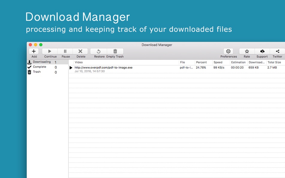Select the http://www.overpdf.com/pdf-to-image.exe row
Viewport: 285px width, 178px height.
[177, 69]
